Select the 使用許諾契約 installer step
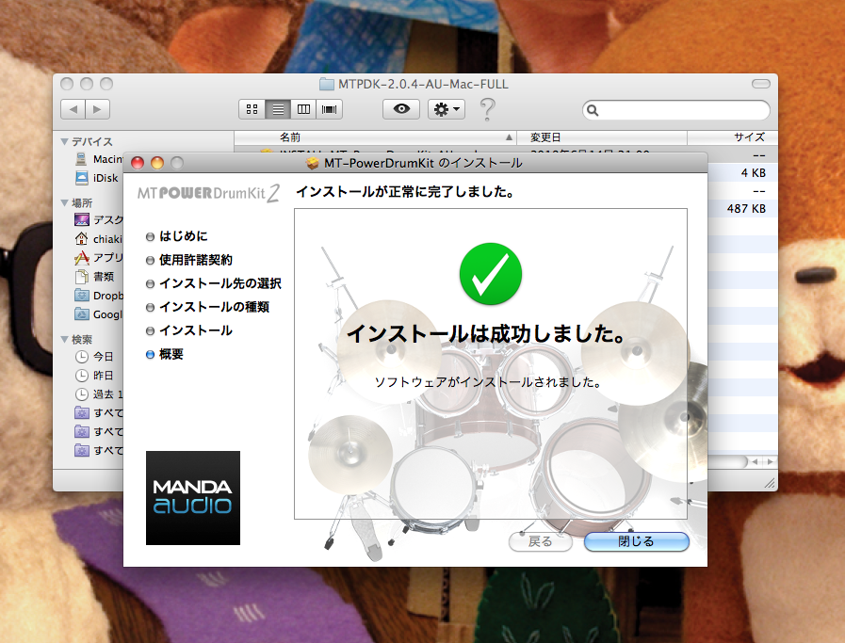Screen dimensions: 845x643 [189, 260]
